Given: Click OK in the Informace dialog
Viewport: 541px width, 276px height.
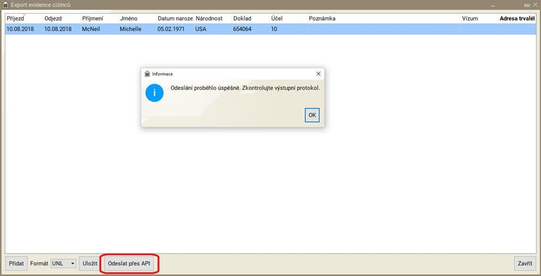Looking at the screenshot, I should tap(312, 115).
